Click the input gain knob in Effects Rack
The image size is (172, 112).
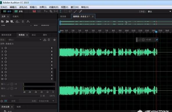[12, 84]
